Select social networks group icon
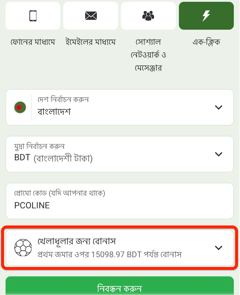Viewport: 240px width, 295px height. [x=148, y=16]
